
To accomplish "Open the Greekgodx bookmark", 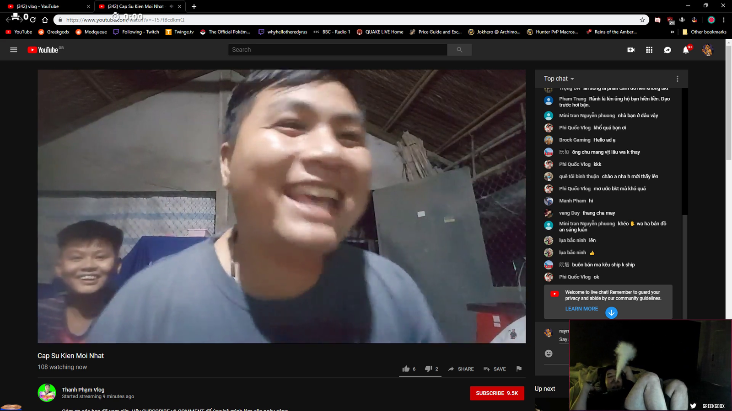I will pos(54,32).
